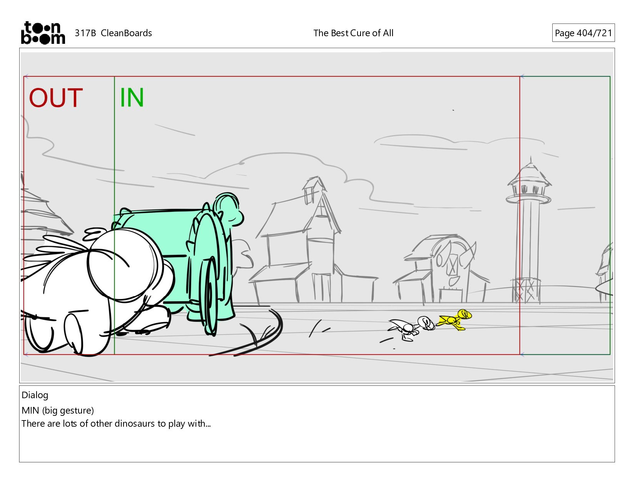The height and width of the screenshot is (491, 635).
Task: Click the watchtower sketch in the background
Action: tap(528, 231)
